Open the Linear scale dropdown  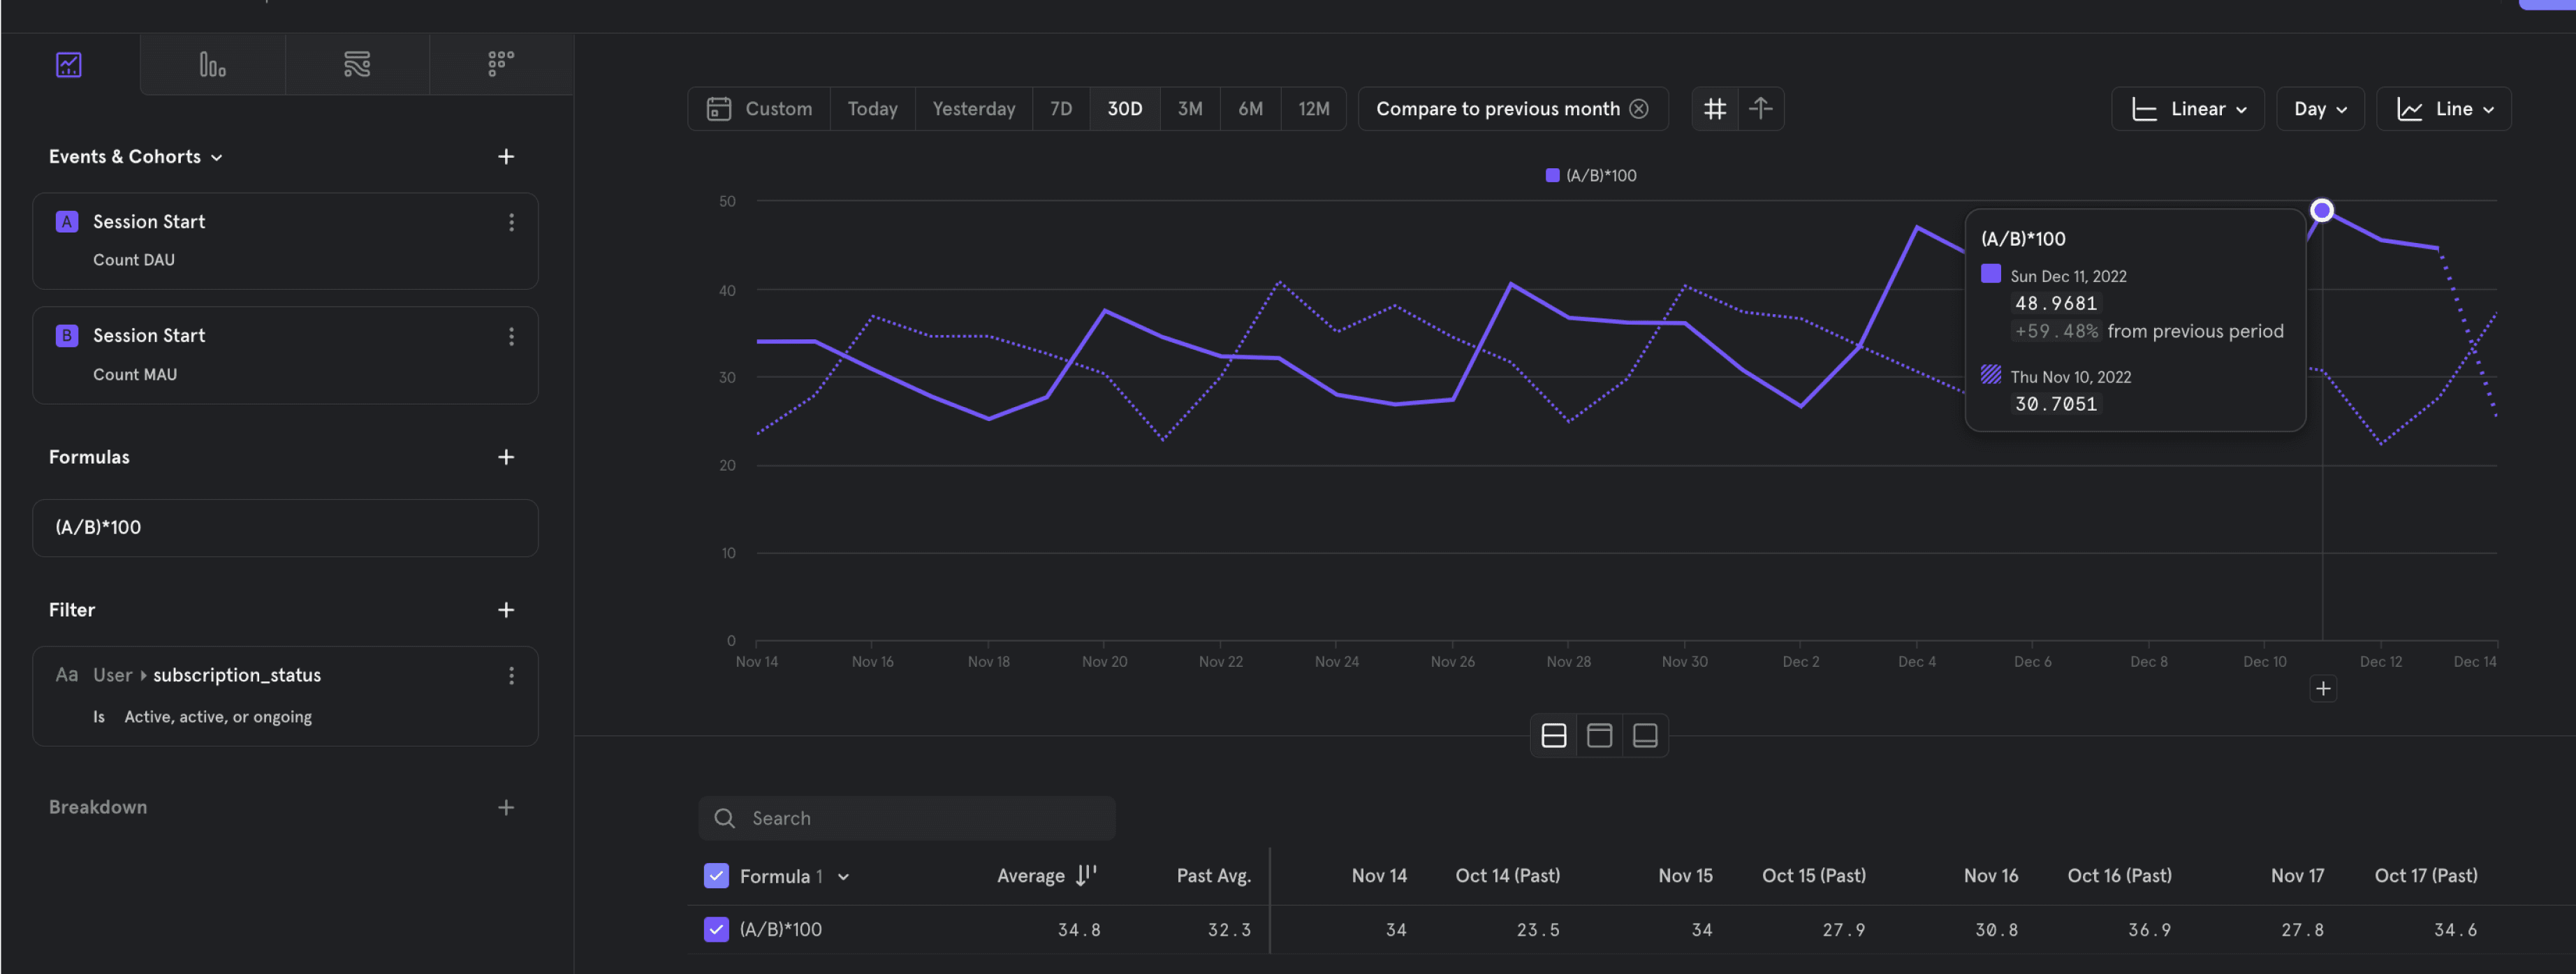point(2188,109)
